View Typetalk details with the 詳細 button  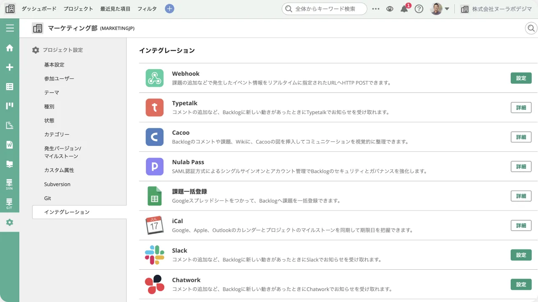click(x=521, y=107)
